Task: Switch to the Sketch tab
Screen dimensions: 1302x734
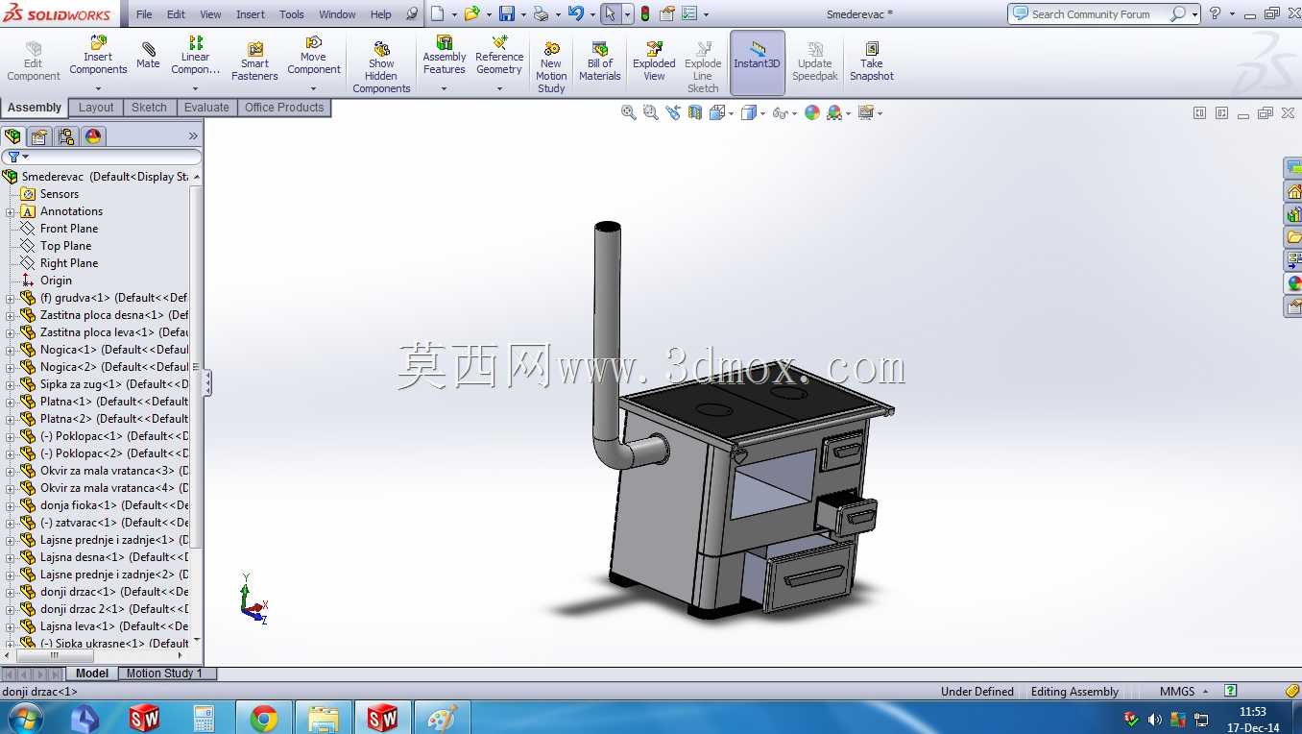Action: [149, 108]
